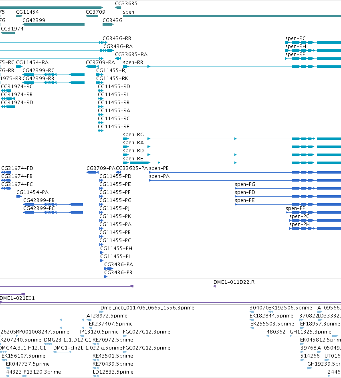Select transcript label CG31974-RD
The width and height of the screenshot is (341, 378).
tap(17, 103)
